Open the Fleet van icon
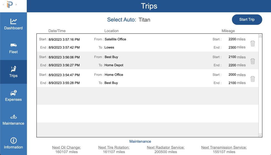The height and width of the screenshot is (155, 271). point(13,45)
